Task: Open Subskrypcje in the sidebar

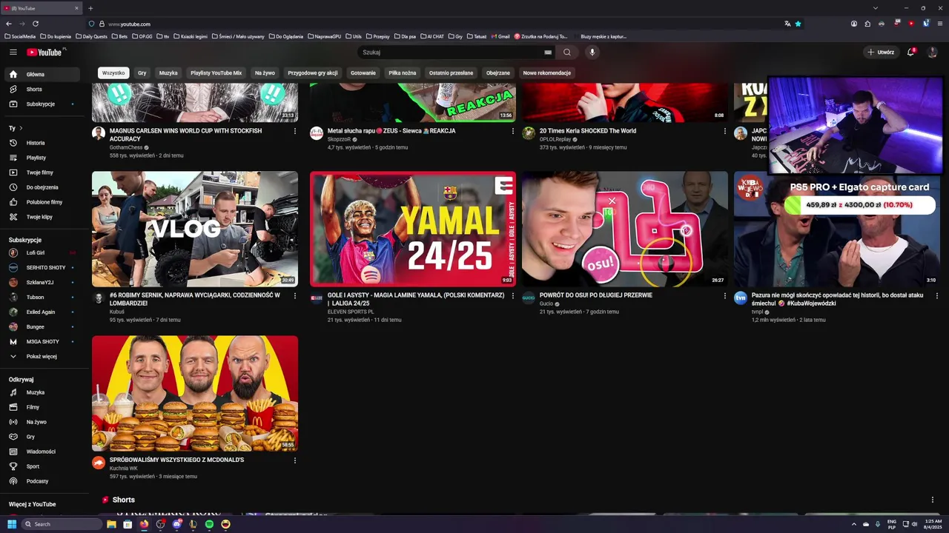Action: [x=42, y=104]
